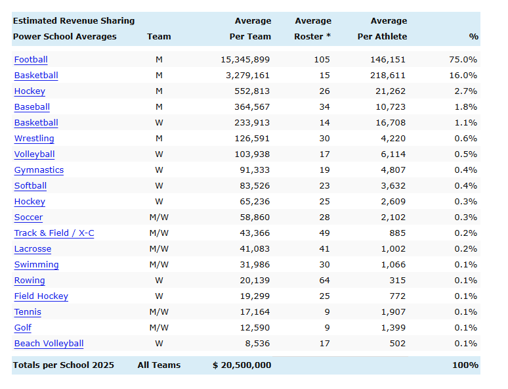The image size is (508, 389).
Task: Select the 41,083 Lacrosse value
Action: pyautogui.click(x=255, y=249)
